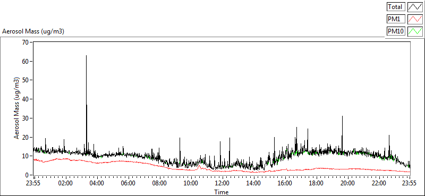This screenshot has height=196, width=425.
Task: Click the Aerosol Mass (ug/m3) chart caption
Action: (33, 31)
